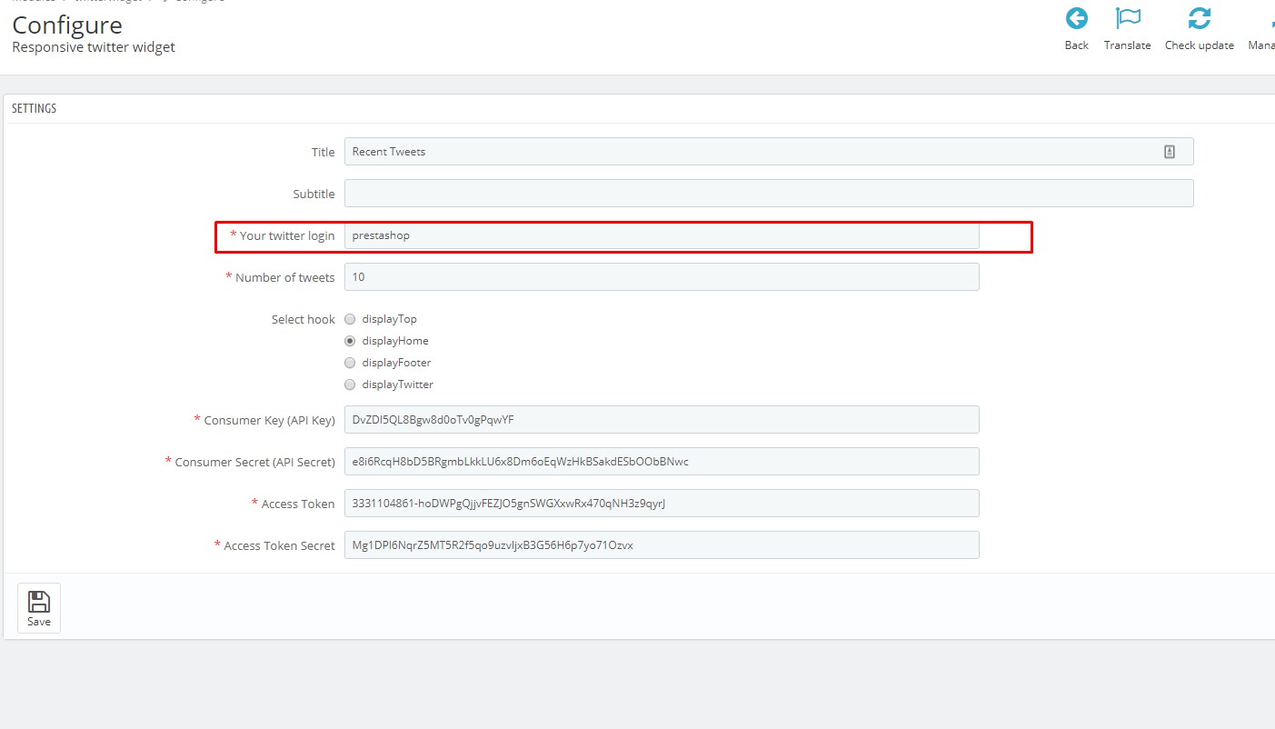The image size is (1275, 729).
Task: Click the Check update refresh icon
Action: pos(1199,19)
